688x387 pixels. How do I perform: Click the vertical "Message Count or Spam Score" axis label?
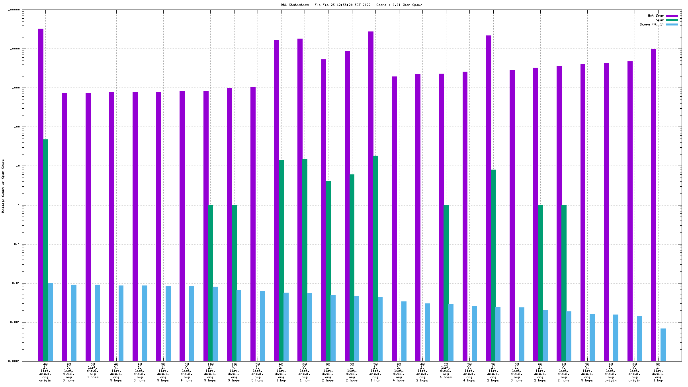[3, 186]
